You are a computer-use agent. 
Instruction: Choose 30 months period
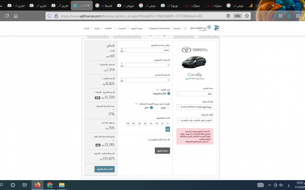(145, 123)
